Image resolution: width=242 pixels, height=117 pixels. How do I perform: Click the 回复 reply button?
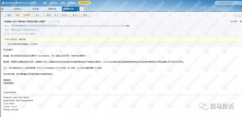[18, 15]
